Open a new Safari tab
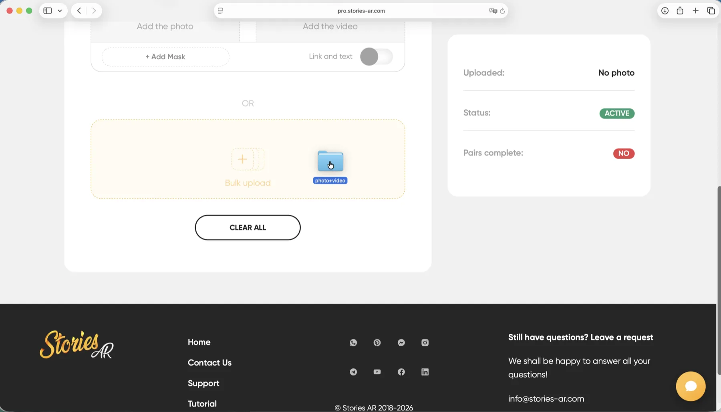Screen dimensions: 721x412 pyautogui.click(x=696, y=11)
